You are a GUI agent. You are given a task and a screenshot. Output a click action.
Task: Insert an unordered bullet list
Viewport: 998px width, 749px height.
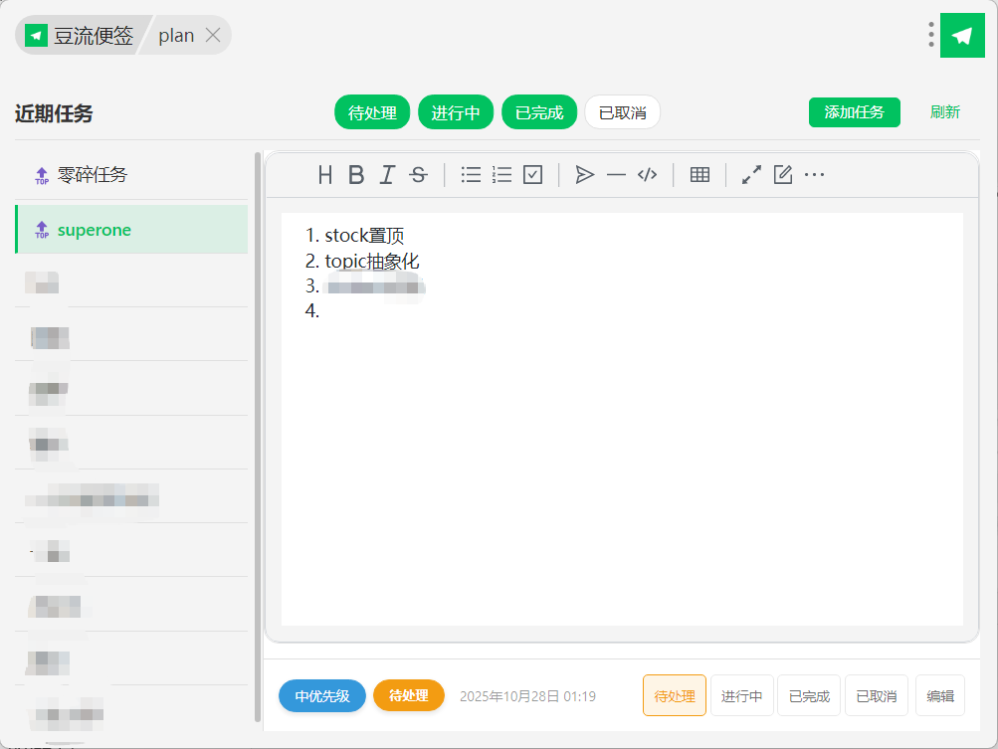[471, 175]
